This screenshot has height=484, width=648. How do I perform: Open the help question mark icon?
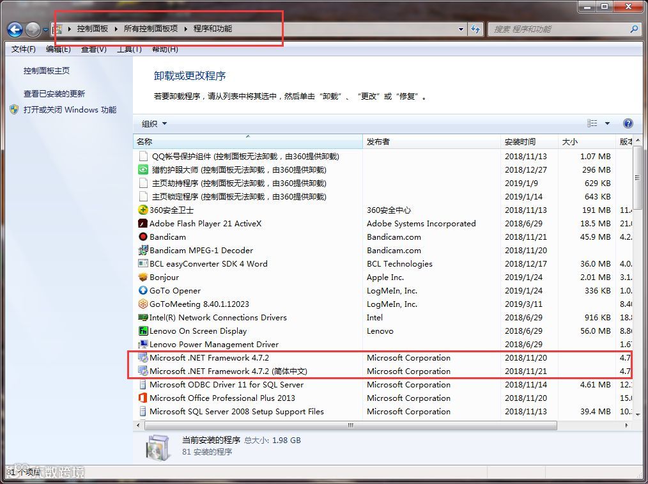pyautogui.click(x=628, y=123)
